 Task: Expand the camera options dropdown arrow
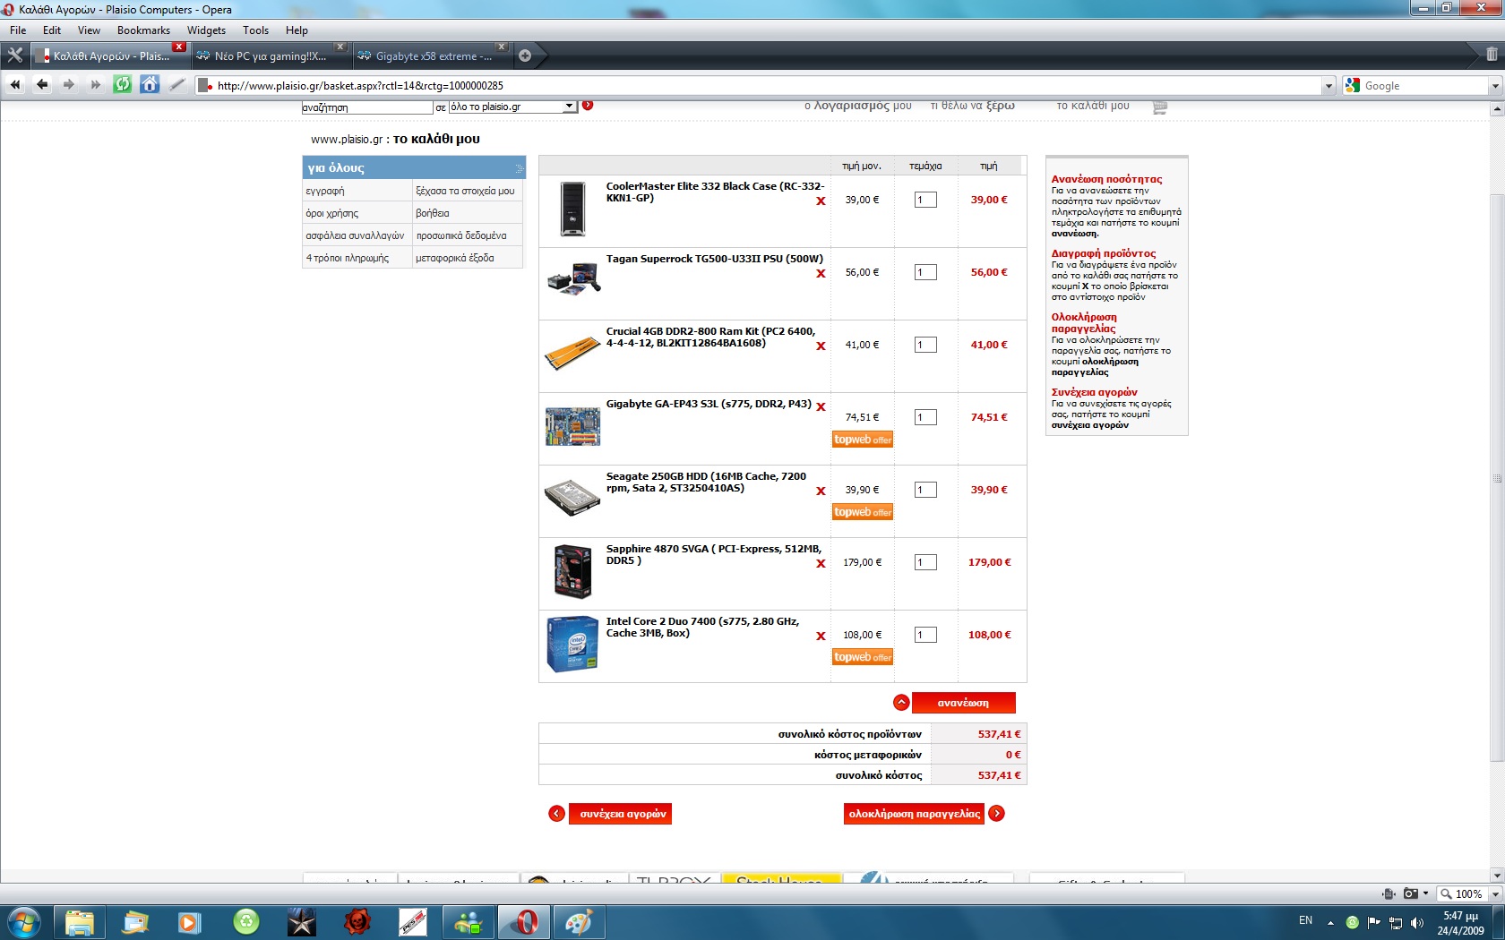click(x=1426, y=893)
